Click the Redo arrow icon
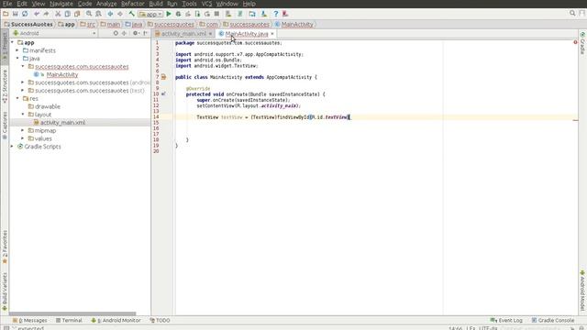587x330 pixels. tap(46, 14)
